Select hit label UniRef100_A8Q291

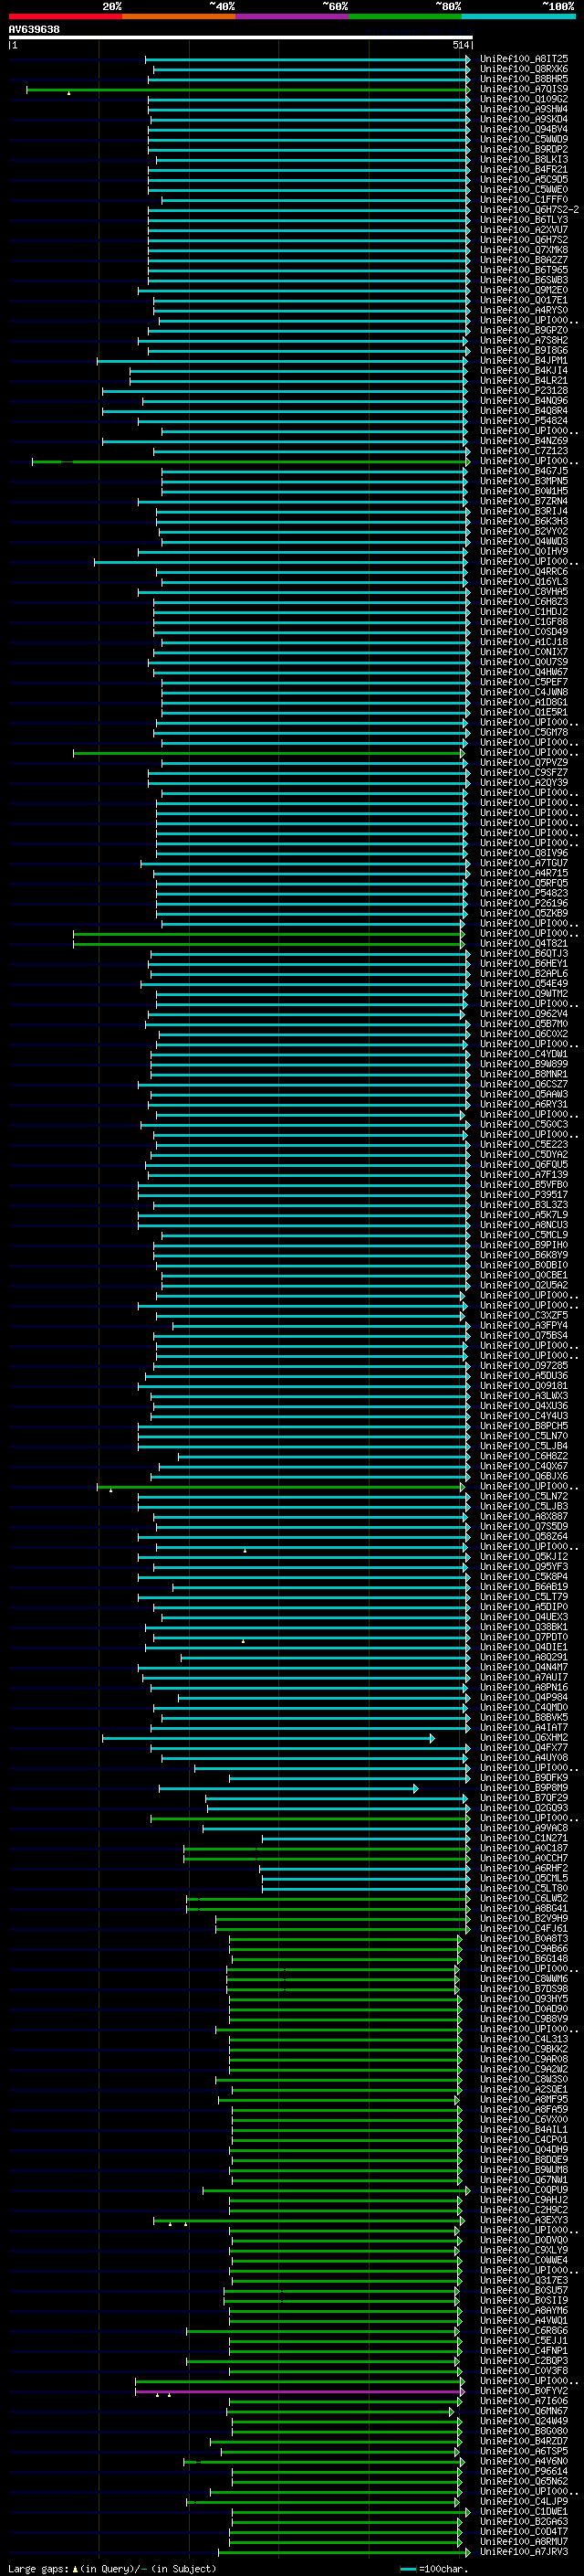(523, 1657)
